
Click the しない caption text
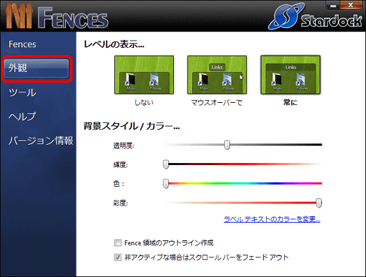point(144,102)
